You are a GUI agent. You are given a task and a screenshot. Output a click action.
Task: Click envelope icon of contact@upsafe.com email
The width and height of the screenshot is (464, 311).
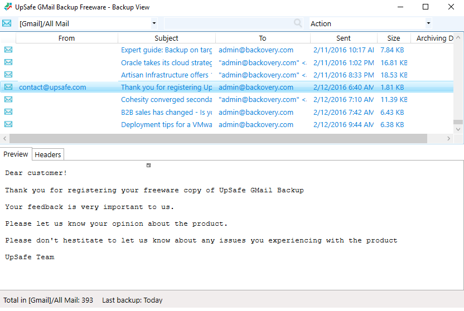tap(8, 87)
